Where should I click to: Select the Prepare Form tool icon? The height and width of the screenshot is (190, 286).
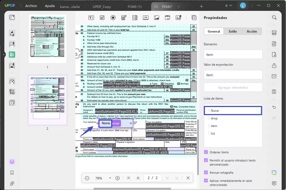(12, 55)
